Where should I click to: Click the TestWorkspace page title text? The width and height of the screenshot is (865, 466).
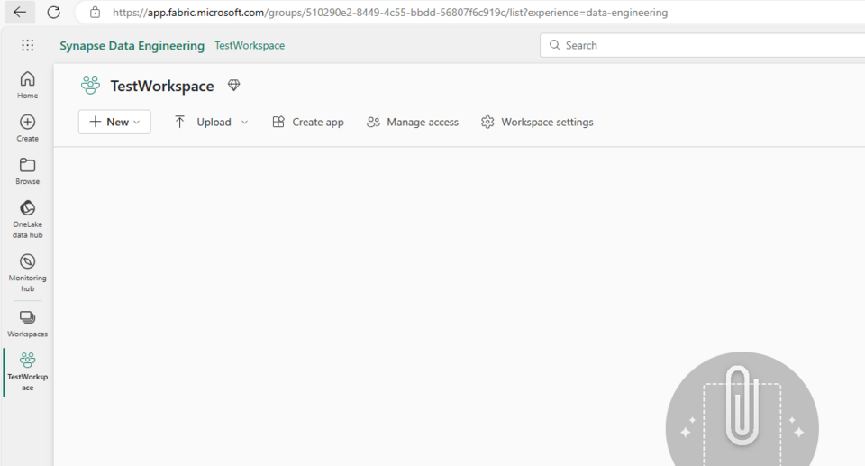click(x=162, y=86)
